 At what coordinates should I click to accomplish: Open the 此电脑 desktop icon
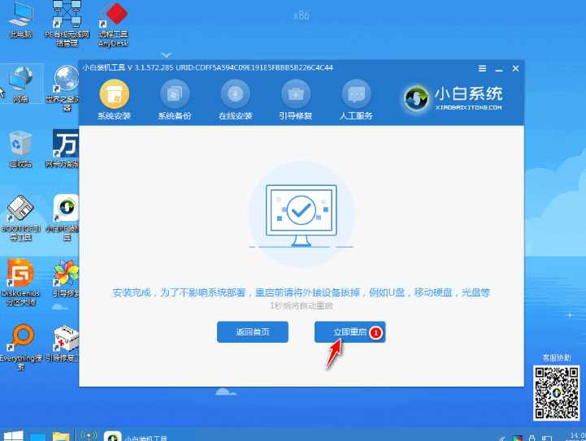pos(20,21)
